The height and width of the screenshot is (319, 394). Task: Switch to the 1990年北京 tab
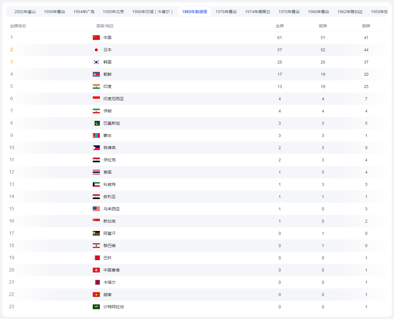[x=113, y=12]
